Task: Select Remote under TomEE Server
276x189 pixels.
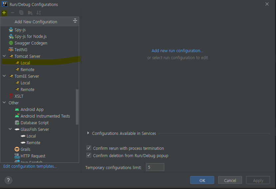Action: (x=28, y=89)
